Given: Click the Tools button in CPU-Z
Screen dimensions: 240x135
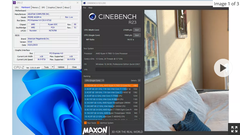Looking at the screenshot, I should click(46, 67).
